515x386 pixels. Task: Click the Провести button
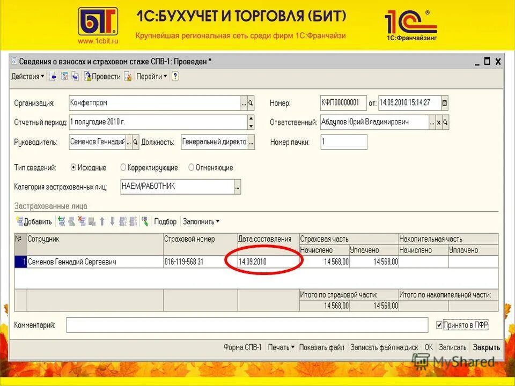(x=102, y=77)
